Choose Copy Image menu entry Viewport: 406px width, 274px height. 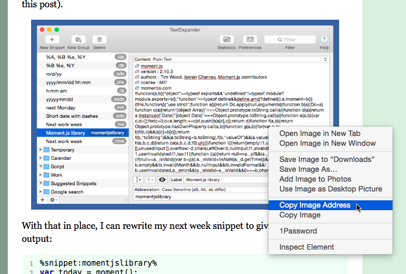pos(330,215)
